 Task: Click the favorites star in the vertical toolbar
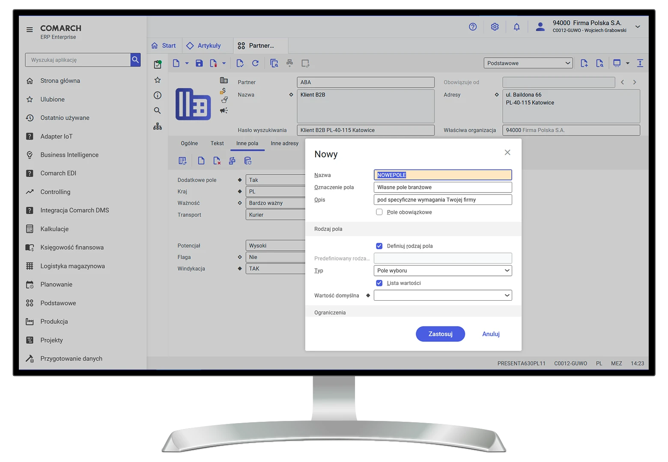[x=158, y=80]
